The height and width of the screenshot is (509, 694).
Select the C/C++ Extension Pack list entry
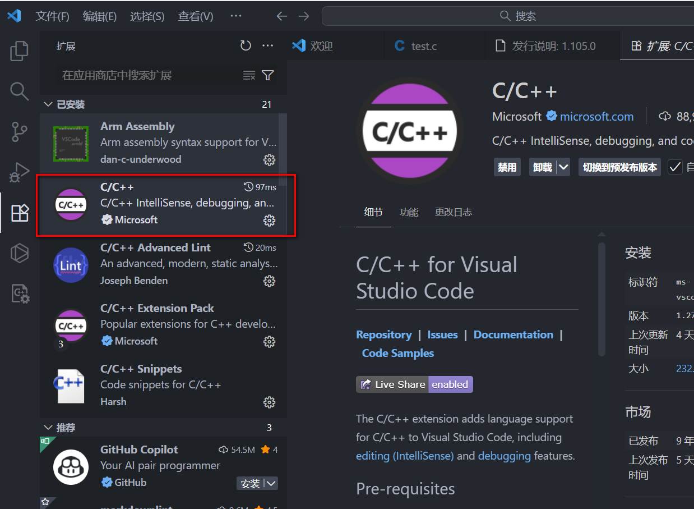[163, 325]
